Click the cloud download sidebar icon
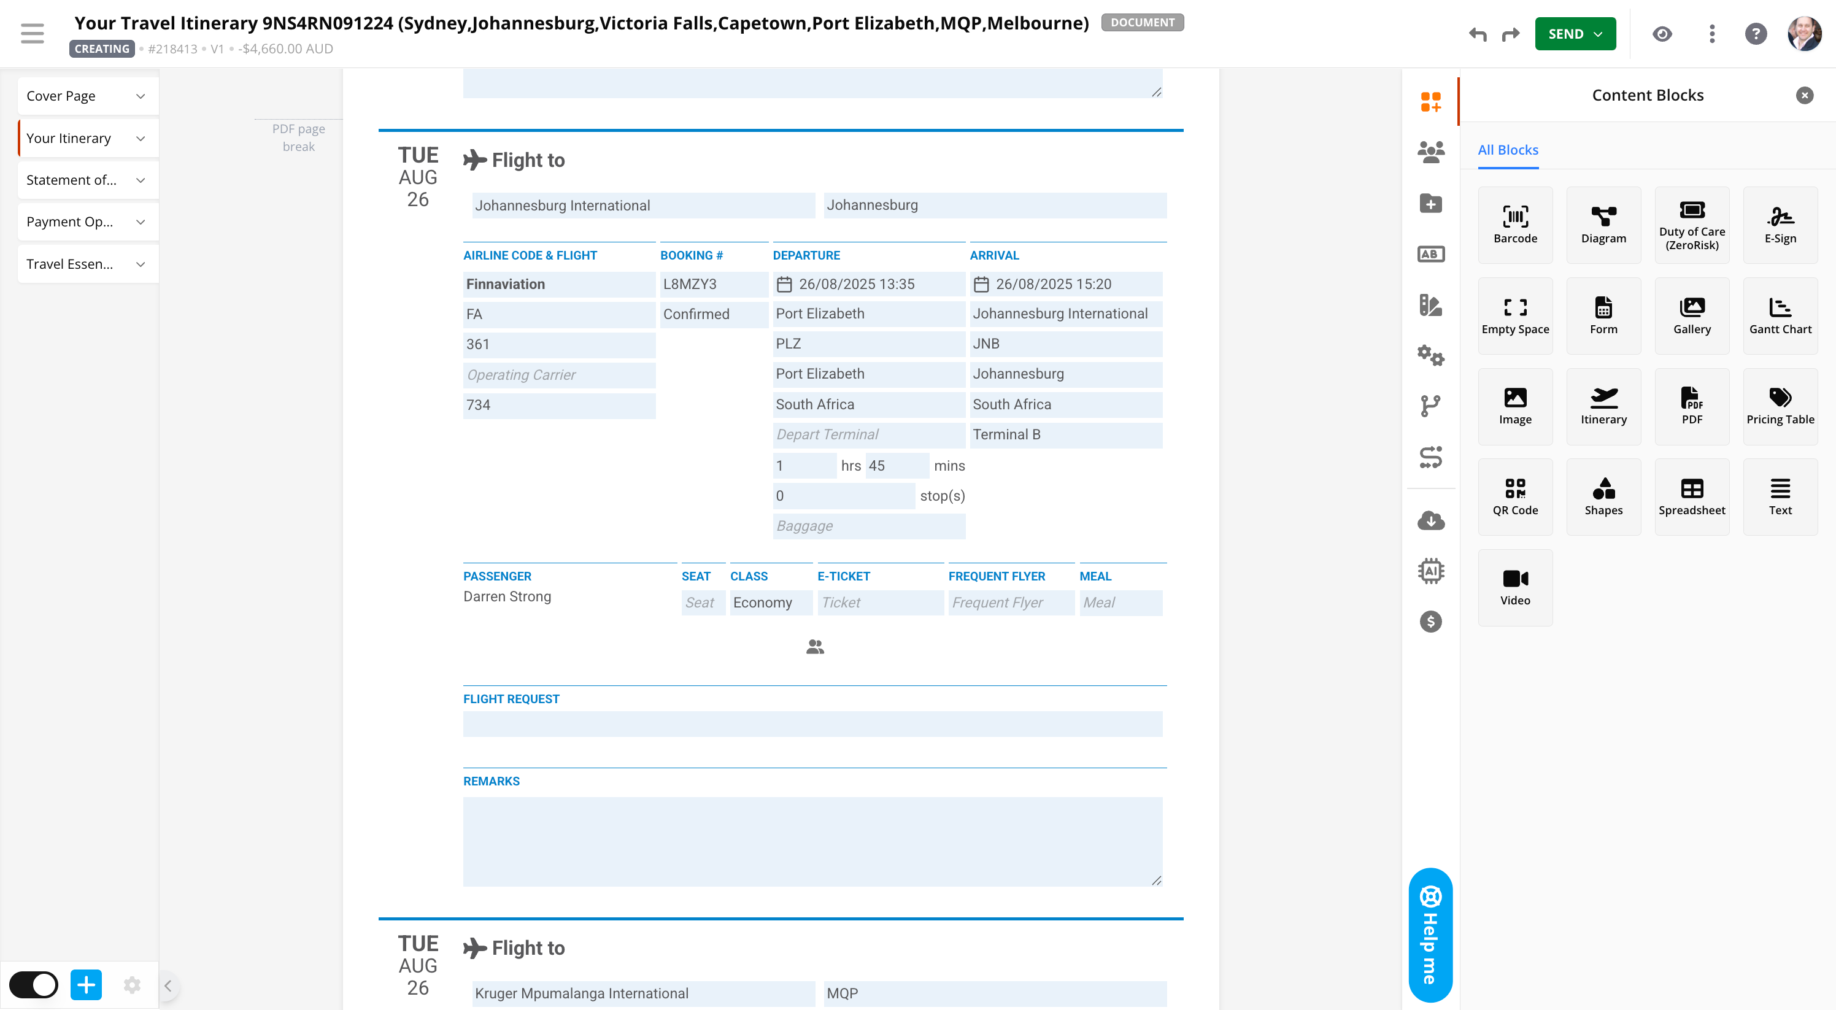Screen dimensions: 1836x1010 (1430, 520)
